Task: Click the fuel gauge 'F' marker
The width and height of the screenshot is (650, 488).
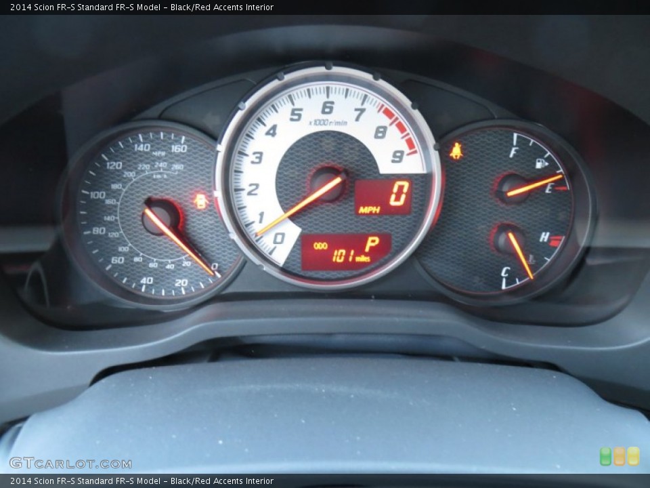Action: pyautogui.click(x=514, y=152)
